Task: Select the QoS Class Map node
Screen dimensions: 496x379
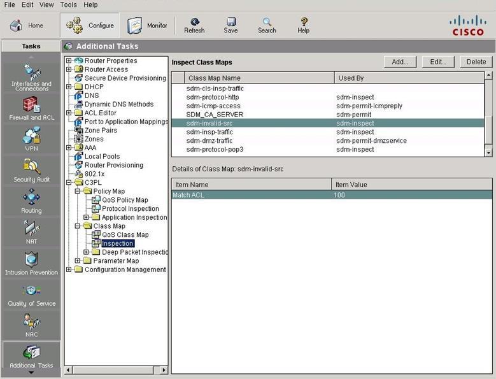Action: click(125, 235)
